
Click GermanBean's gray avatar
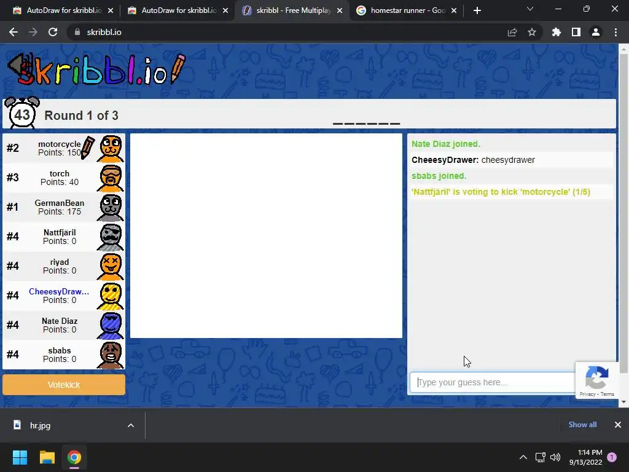(111, 208)
